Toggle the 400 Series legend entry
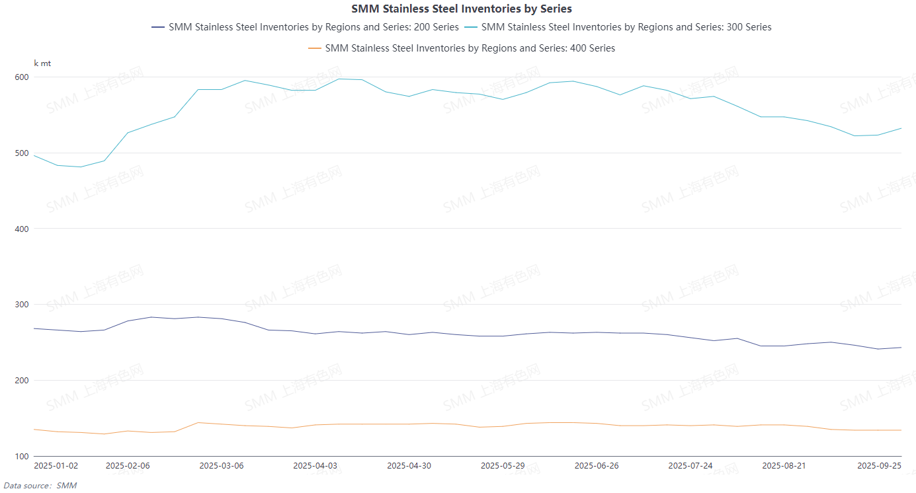Screen dimensions: 916x493 (470, 48)
